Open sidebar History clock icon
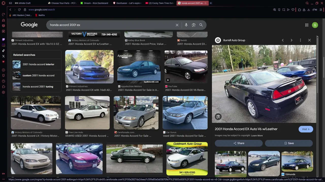 [3, 81]
